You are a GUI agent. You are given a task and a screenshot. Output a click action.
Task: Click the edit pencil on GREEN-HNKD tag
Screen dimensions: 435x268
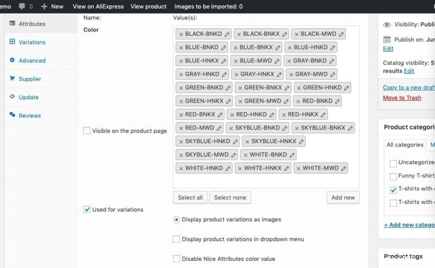346,88
